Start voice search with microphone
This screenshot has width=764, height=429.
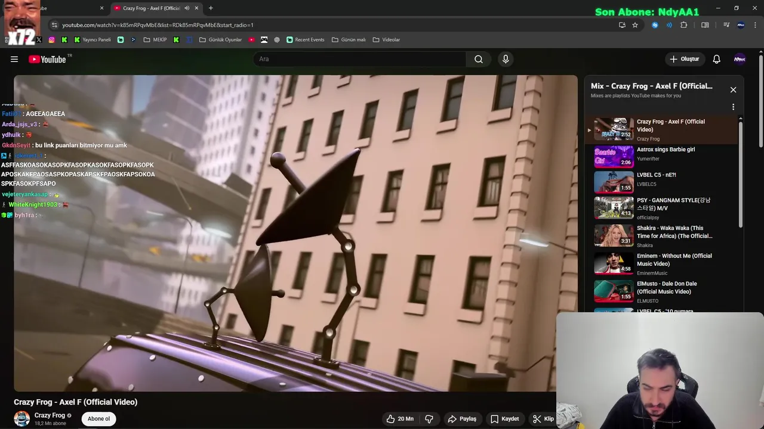point(506,59)
